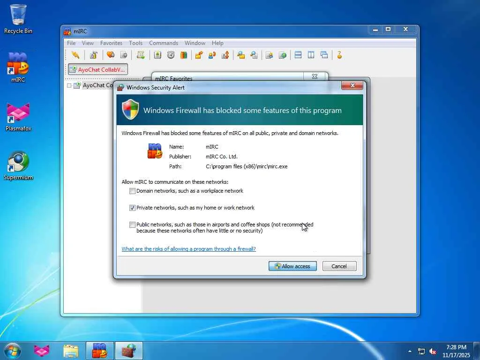Open the URLs List globe toolbar icon
The image size is (480, 360).
pos(283,55)
